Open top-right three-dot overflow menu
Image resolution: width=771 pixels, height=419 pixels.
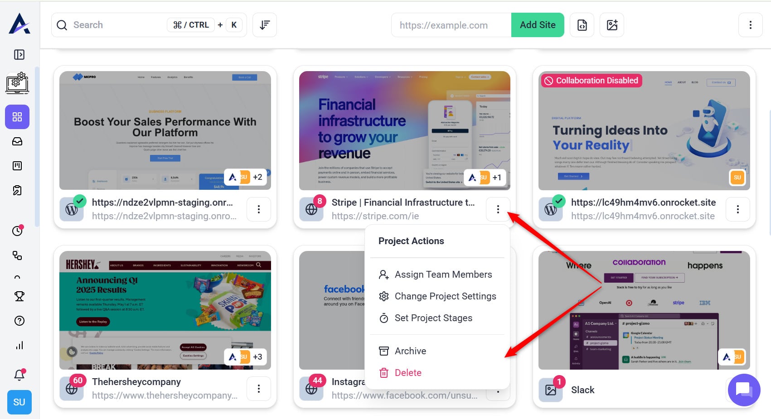[x=750, y=25]
